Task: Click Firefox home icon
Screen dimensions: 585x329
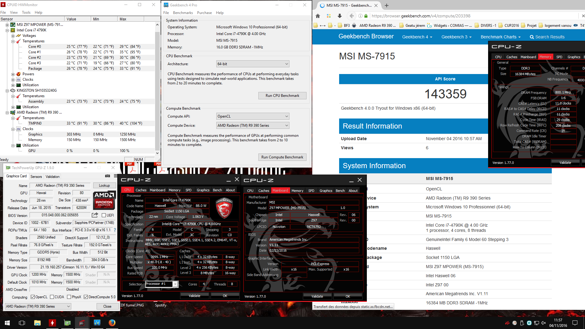Action: coord(318,16)
